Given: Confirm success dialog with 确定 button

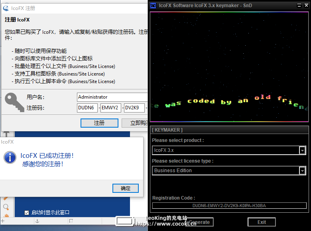Looking at the screenshot, I should (x=126, y=188).
